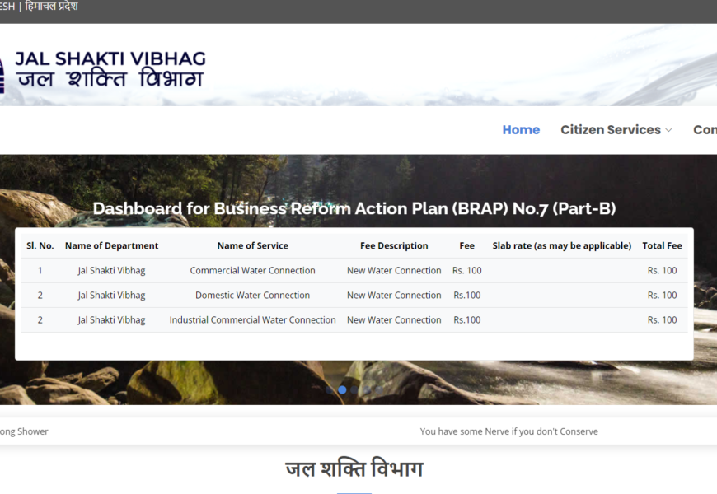Click Total Fee in Commercial Water row
This screenshot has height=494, width=717.
(x=662, y=271)
